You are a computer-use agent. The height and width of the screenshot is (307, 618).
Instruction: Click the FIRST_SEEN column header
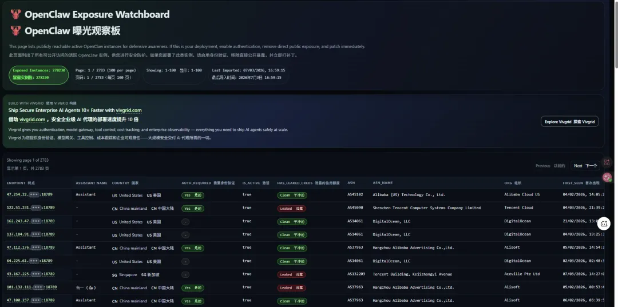coord(581,183)
